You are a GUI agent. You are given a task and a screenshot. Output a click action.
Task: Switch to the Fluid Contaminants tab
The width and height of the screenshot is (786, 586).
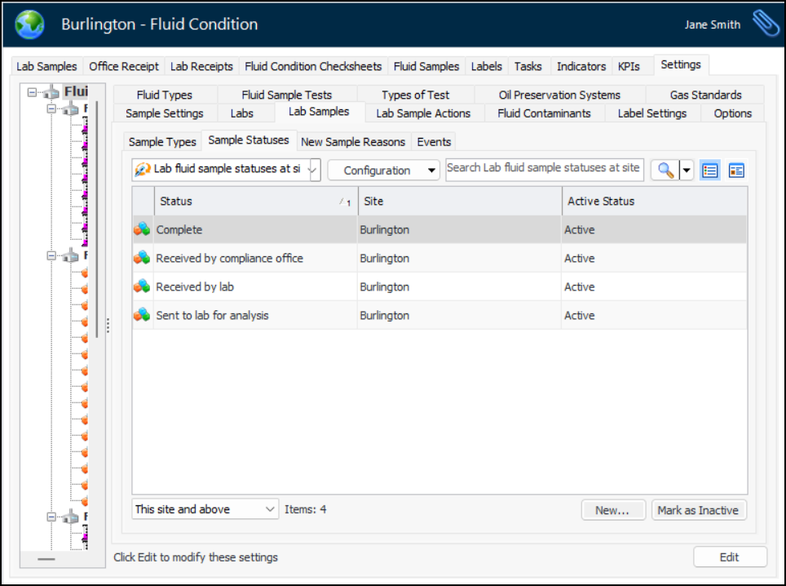[x=544, y=113]
